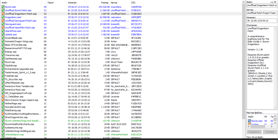Select the GiftsOfAkatosh.esp entry
Screen dimensions: 278x140
(14, 83)
